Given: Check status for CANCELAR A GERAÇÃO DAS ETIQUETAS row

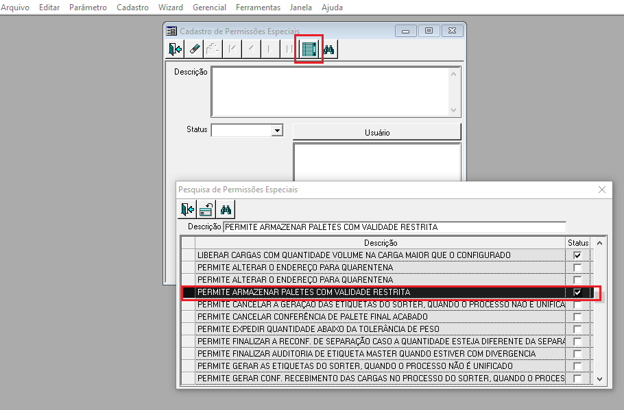Looking at the screenshot, I should 577,305.
